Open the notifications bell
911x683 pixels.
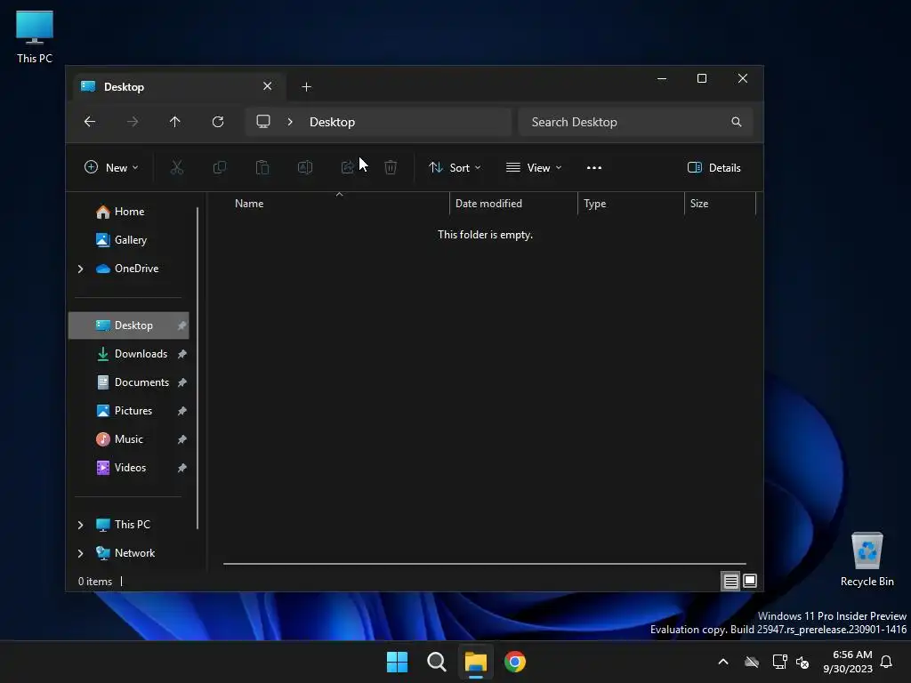887,662
